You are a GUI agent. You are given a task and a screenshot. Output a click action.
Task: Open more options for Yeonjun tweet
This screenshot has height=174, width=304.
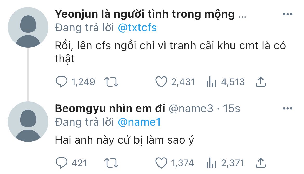(x=287, y=14)
